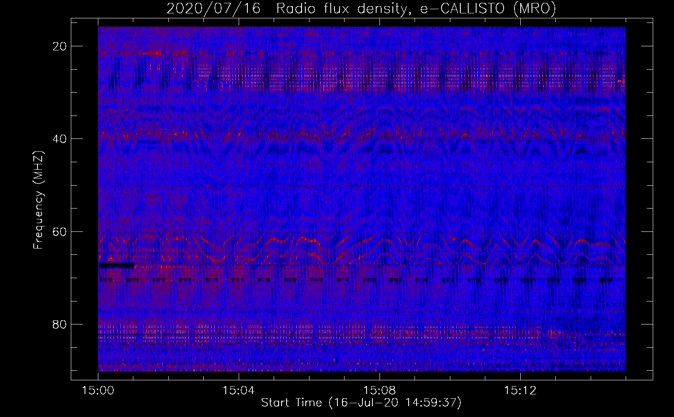Screen dimensions: 674x417
Task: Click the '15:12' time tick label
Action: point(520,391)
